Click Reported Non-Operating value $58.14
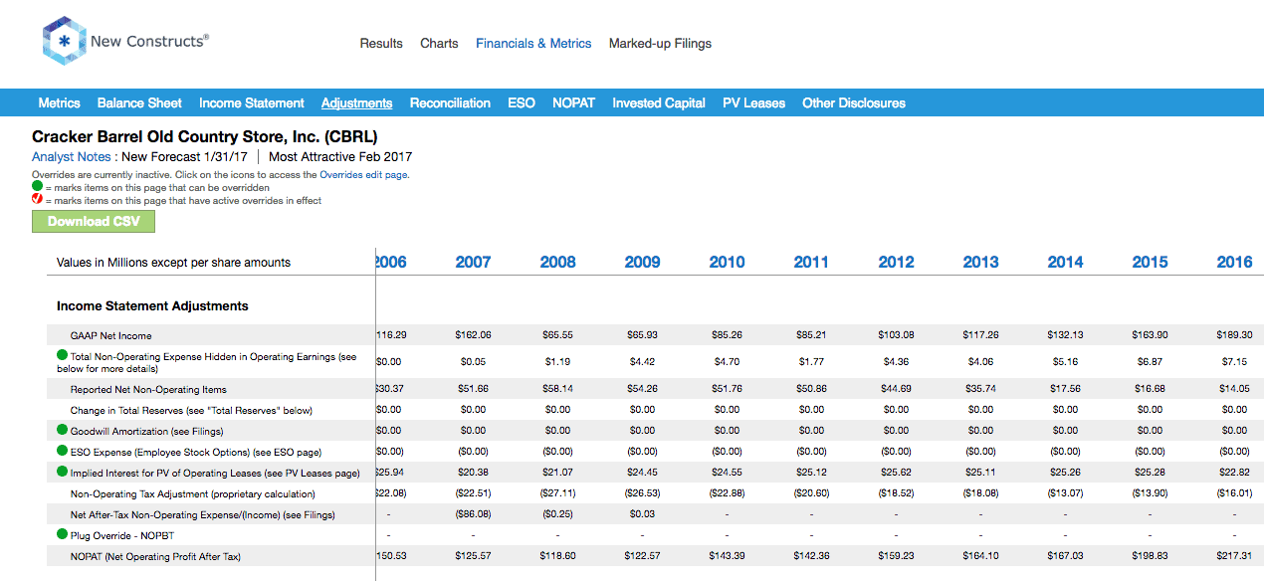Viewport: 1264px width, 581px height. click(x=557, y=390)
